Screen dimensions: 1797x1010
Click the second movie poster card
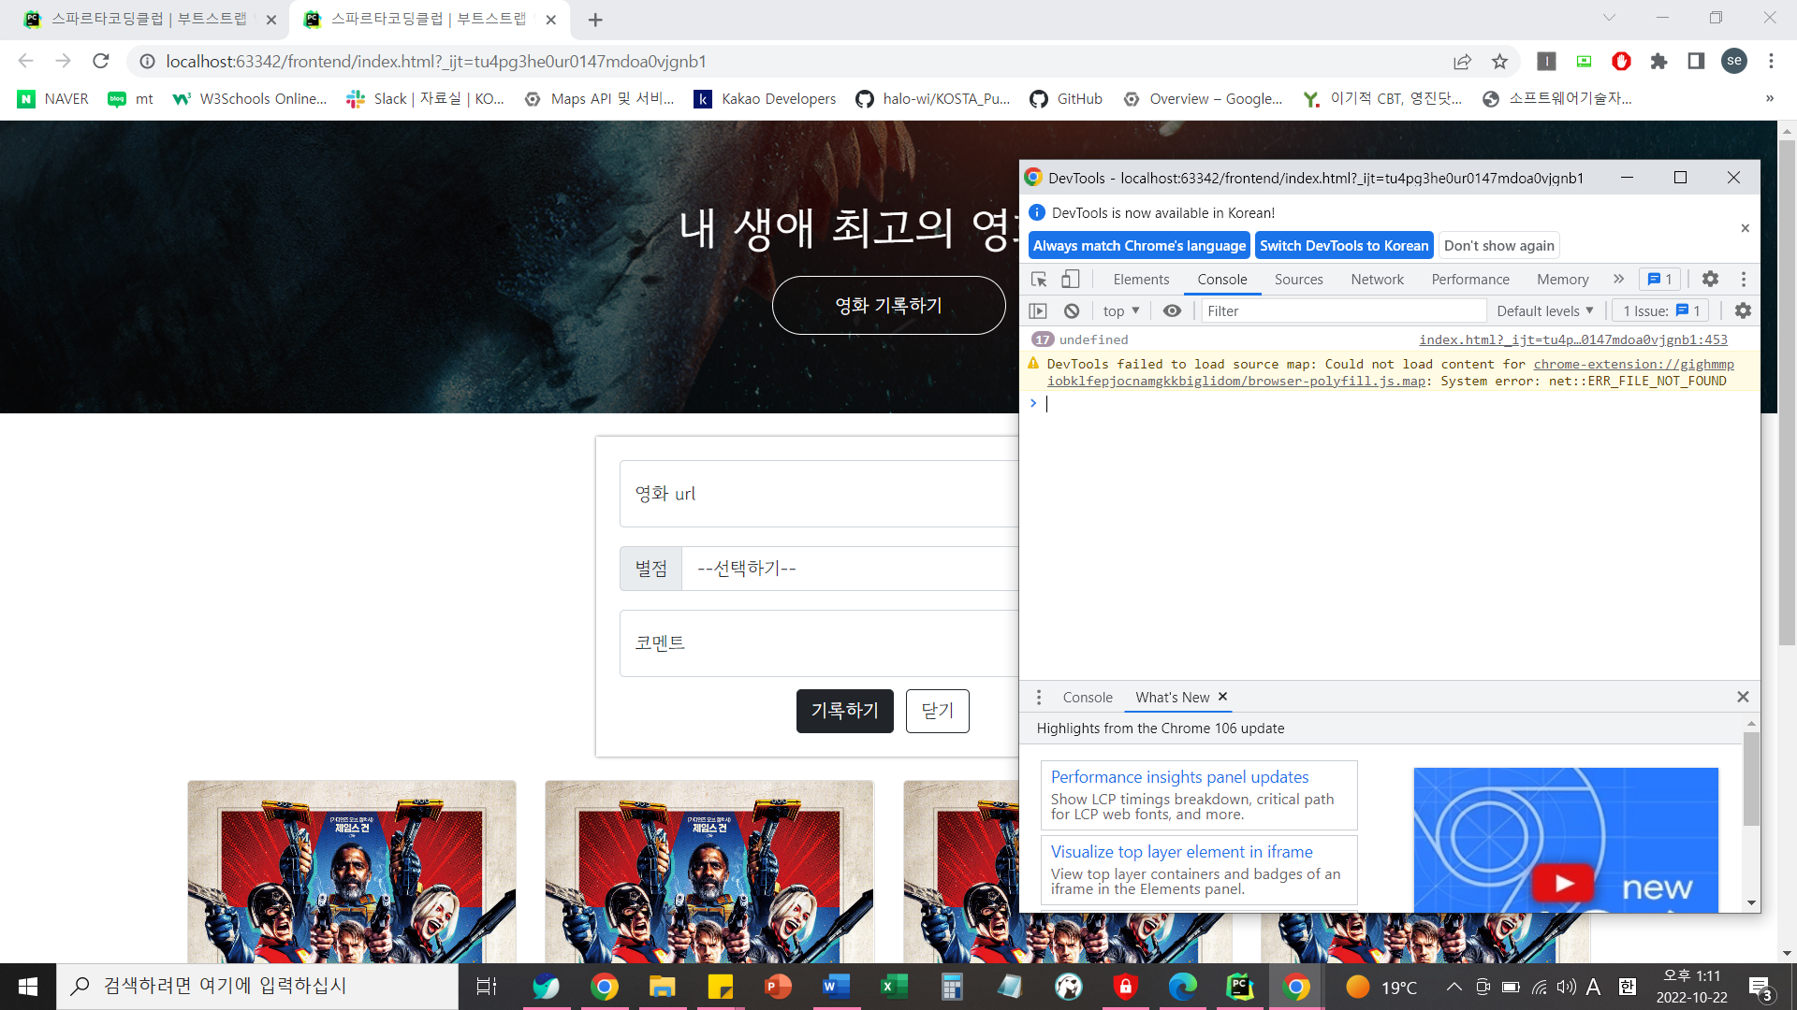click(x=709, y=872)
